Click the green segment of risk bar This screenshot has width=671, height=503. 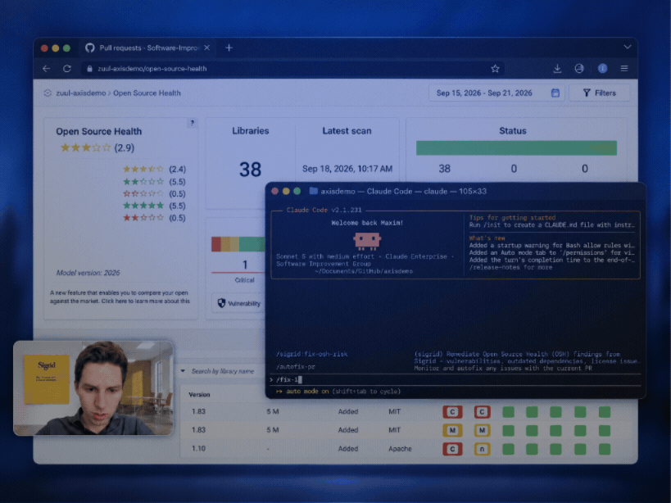(x=252, y=244)
